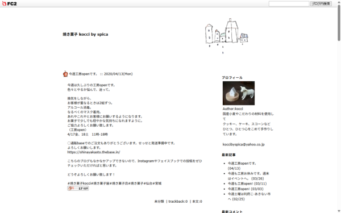Click the page vertical scrollbar thumb
341x213 pixels.
click(339, 23)
